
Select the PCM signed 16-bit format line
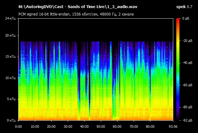76,14
